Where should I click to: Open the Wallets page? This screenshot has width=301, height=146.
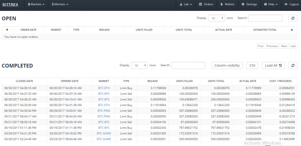[x=227, y=4]
